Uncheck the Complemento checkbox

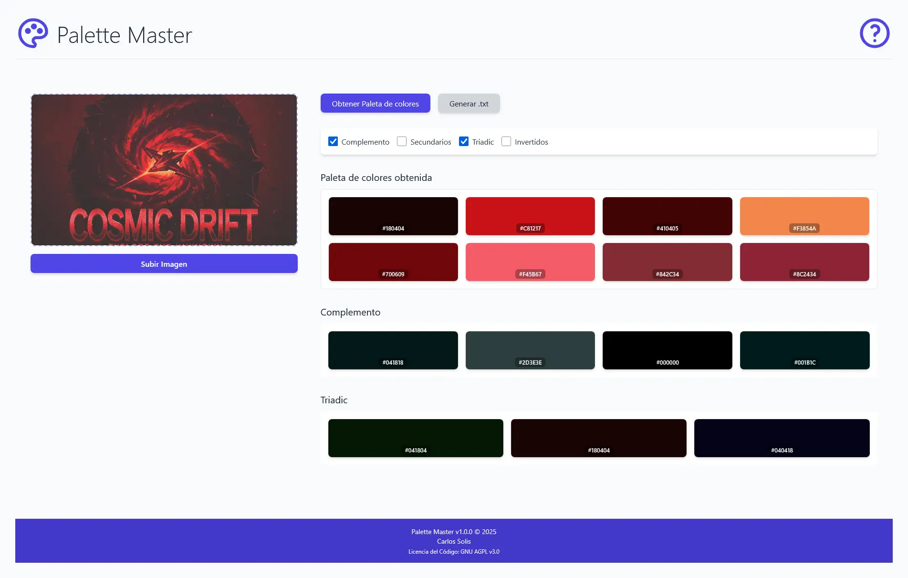point(333,142)
